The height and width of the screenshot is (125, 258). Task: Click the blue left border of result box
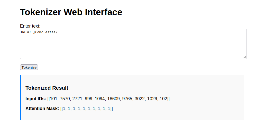click(21, 97)
